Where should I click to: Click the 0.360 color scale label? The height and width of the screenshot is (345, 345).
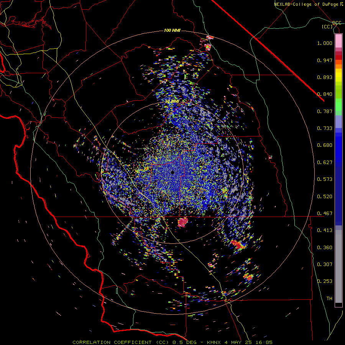pyautogui.click(x=325, y=248)
